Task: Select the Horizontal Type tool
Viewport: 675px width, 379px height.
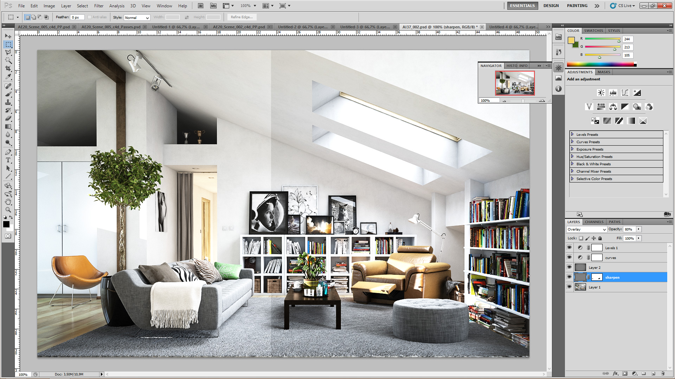Action: pos(8,160)
